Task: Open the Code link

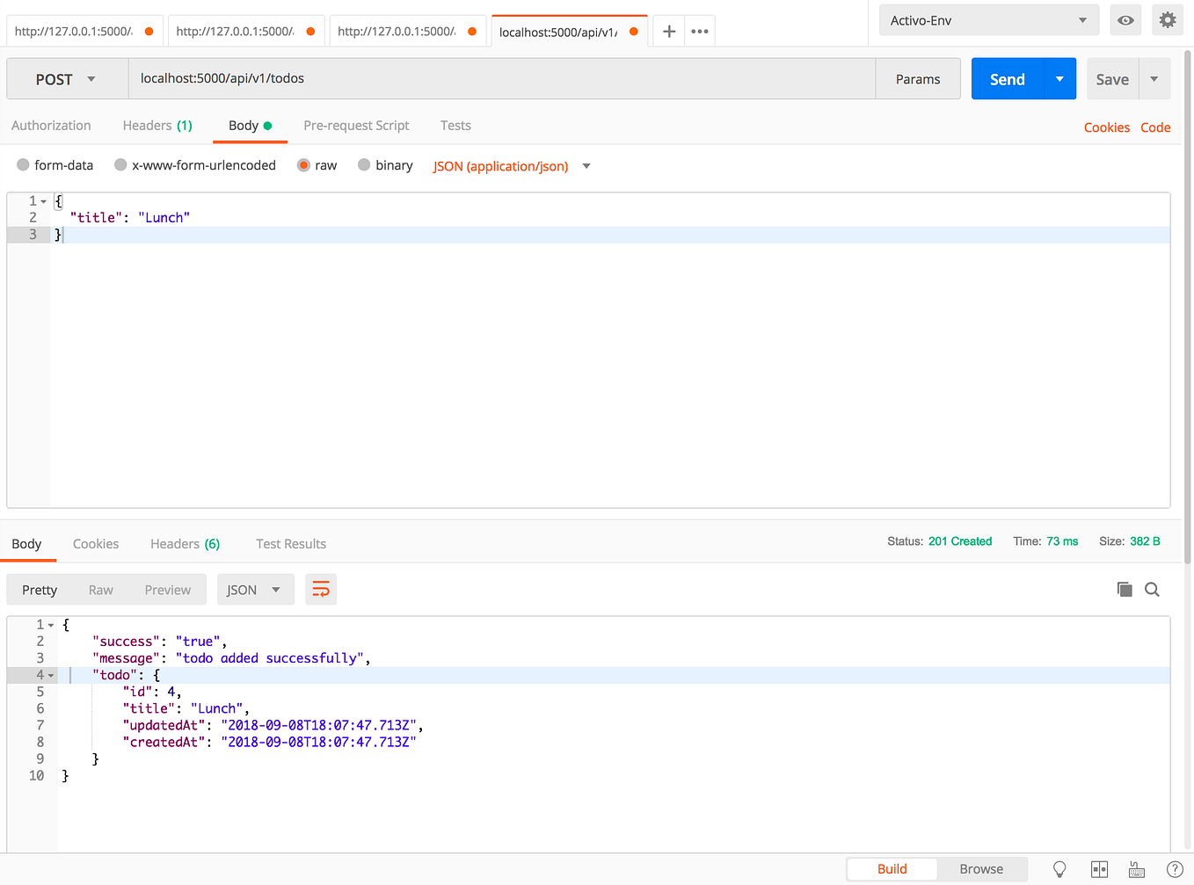Action: (x=1155, y=127)
